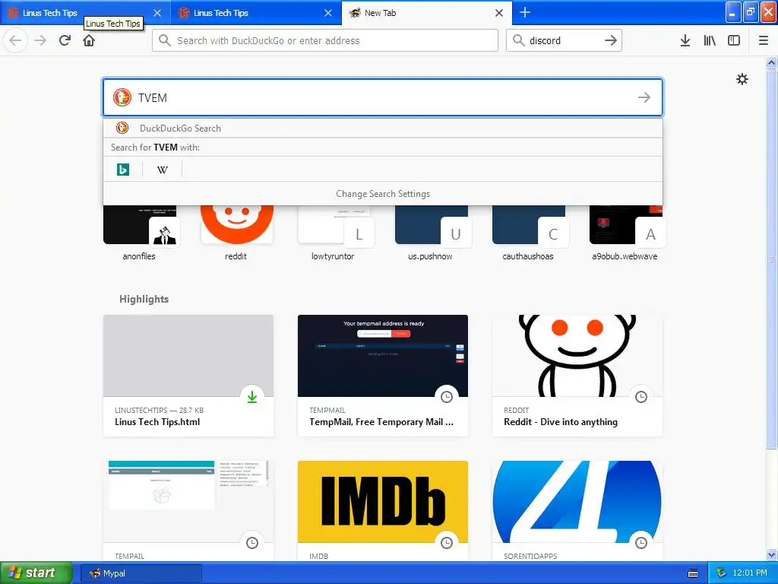Open the lowtyruntor top site

pyautogui.click(x=334, y=233)
